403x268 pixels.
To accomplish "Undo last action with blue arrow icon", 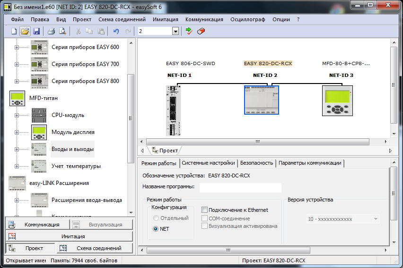I will 116,31.
